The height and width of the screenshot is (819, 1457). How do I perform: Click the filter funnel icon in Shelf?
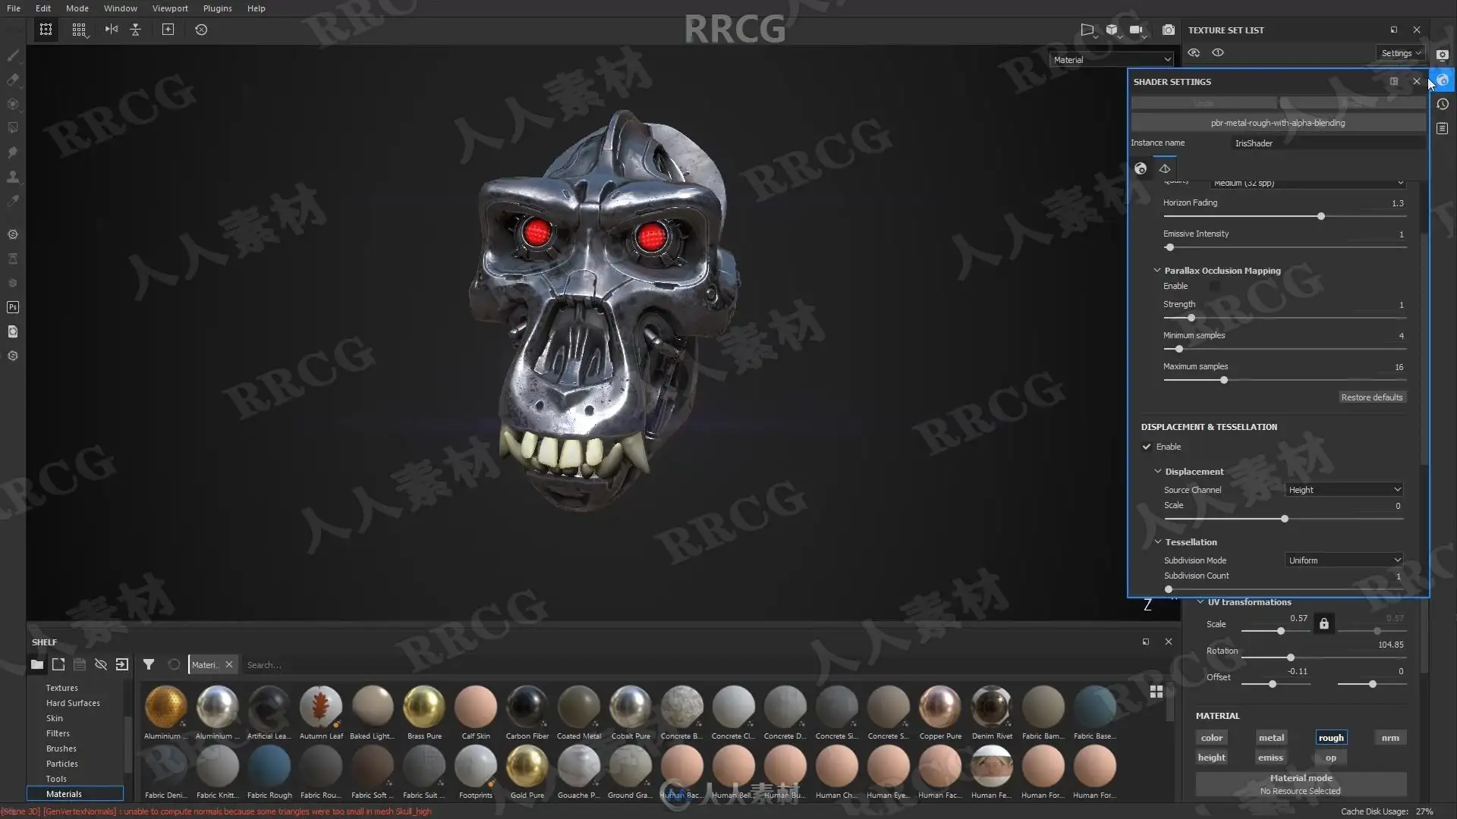pyautogui.click(x=149, y=665)
